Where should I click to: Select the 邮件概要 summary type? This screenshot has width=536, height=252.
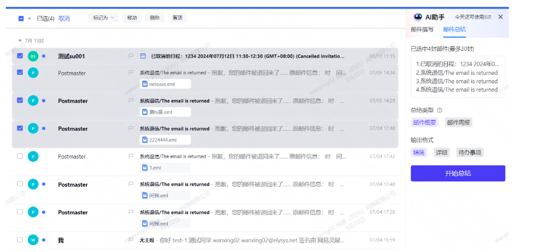pyautogui.click(x=424, y=123)
